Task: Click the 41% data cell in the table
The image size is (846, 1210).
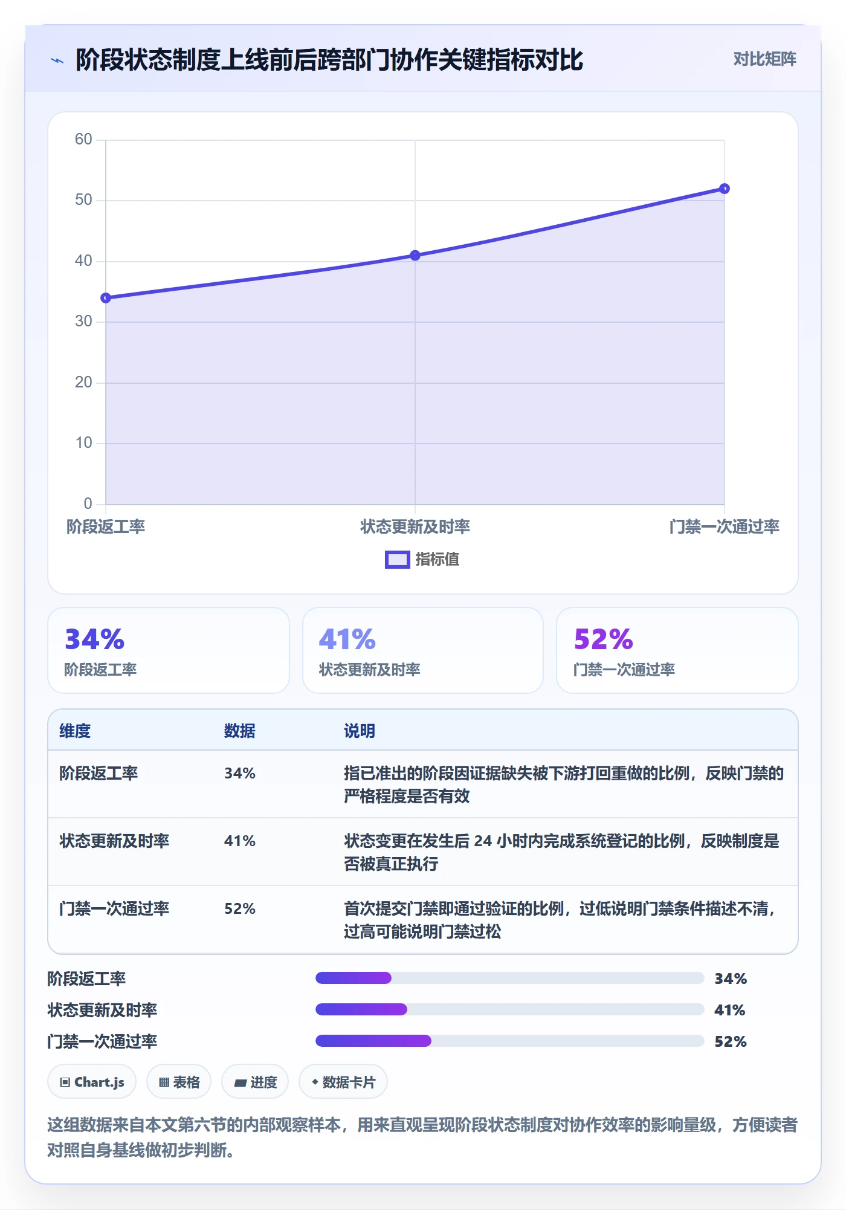Action: (x=240, y=841)
